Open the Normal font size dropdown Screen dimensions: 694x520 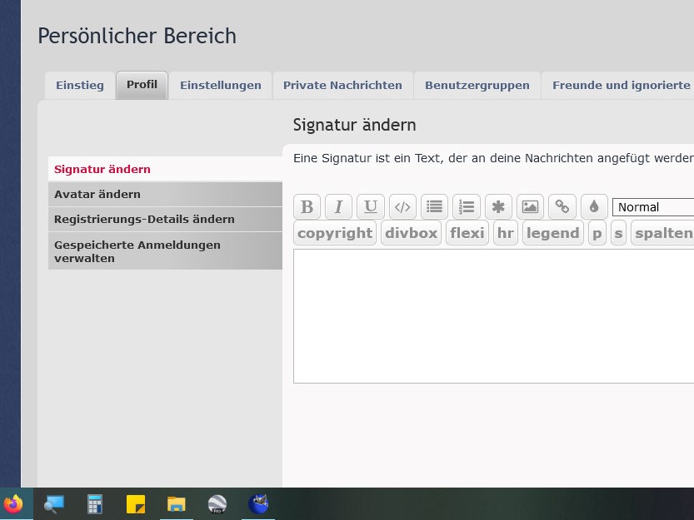(653, 207)
